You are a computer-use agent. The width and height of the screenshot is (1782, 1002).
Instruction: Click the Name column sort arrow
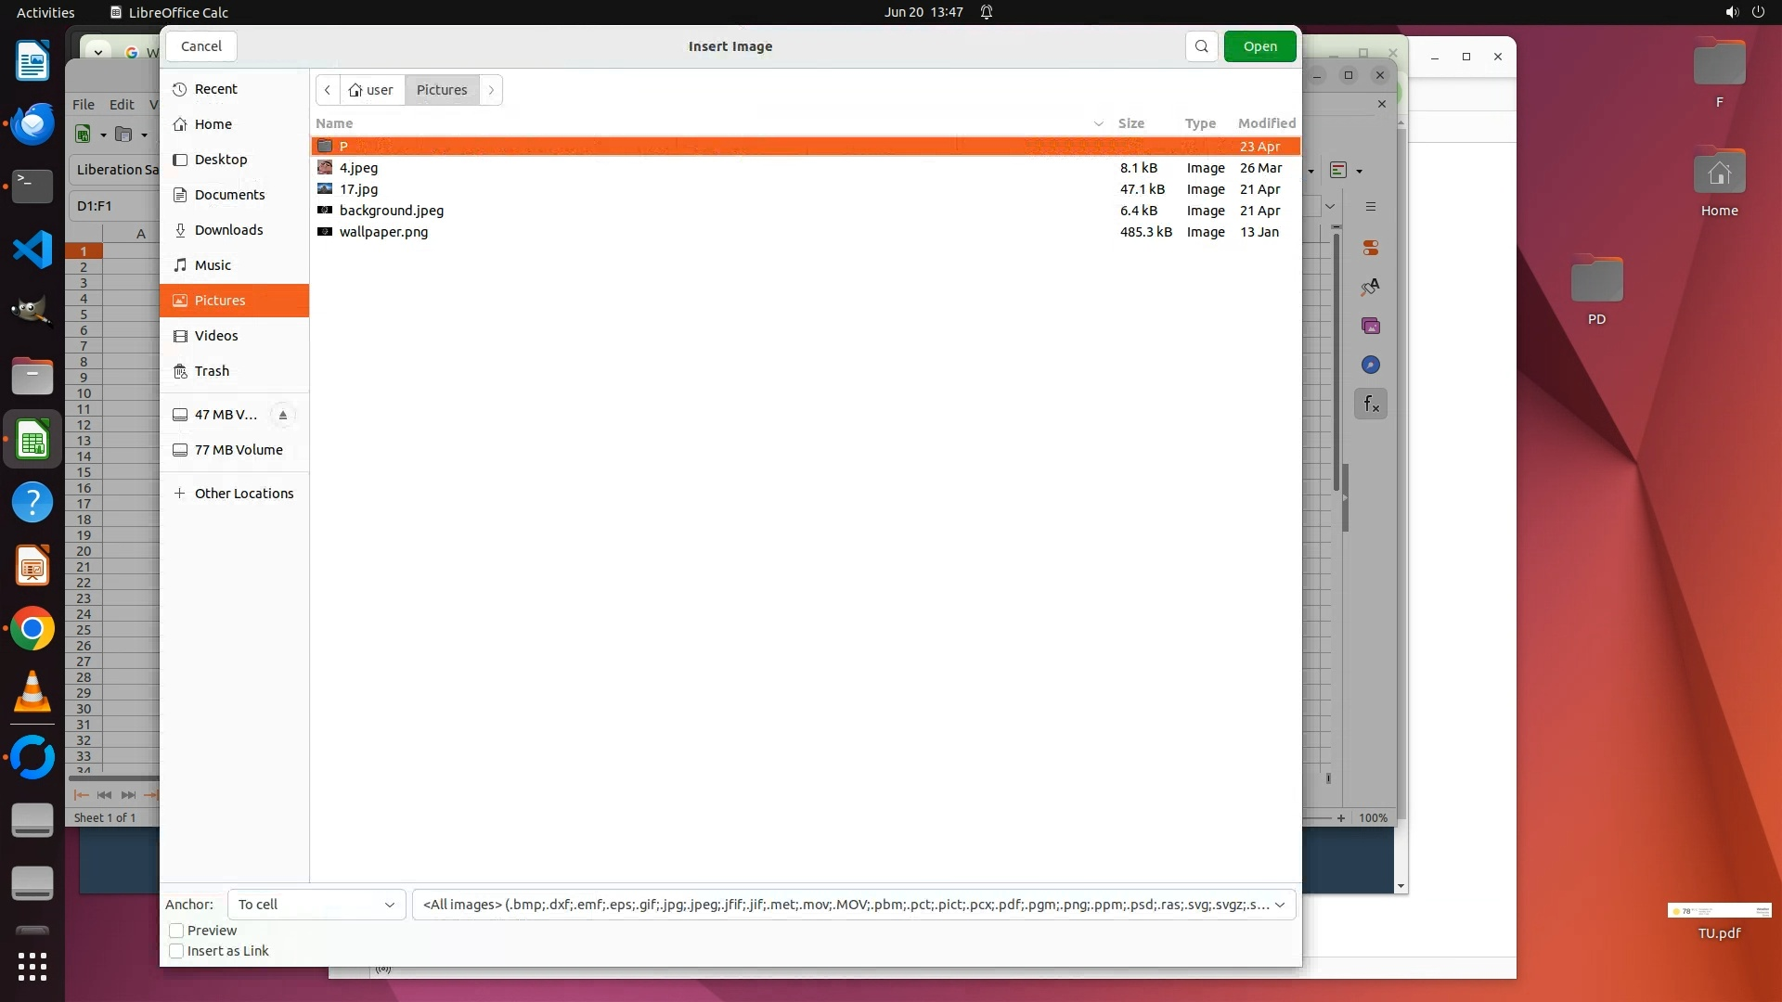click(1098, 123)
